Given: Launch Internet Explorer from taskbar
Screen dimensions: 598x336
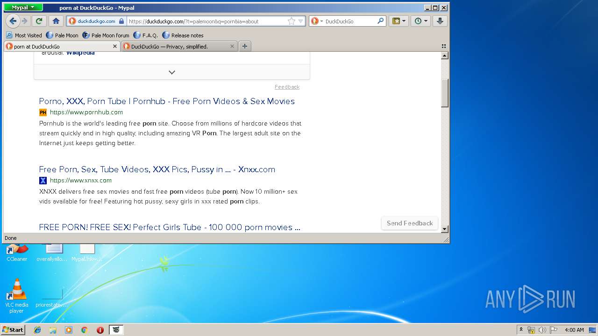Looking at the screenshot, I should click(37, 330).
